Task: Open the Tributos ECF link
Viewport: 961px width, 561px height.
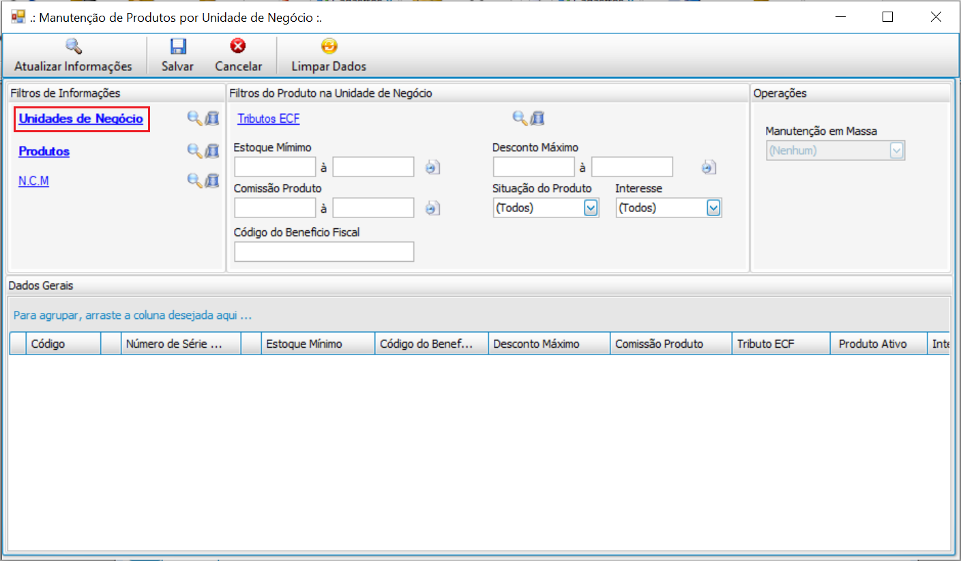Action: click(x=268, y=119)
